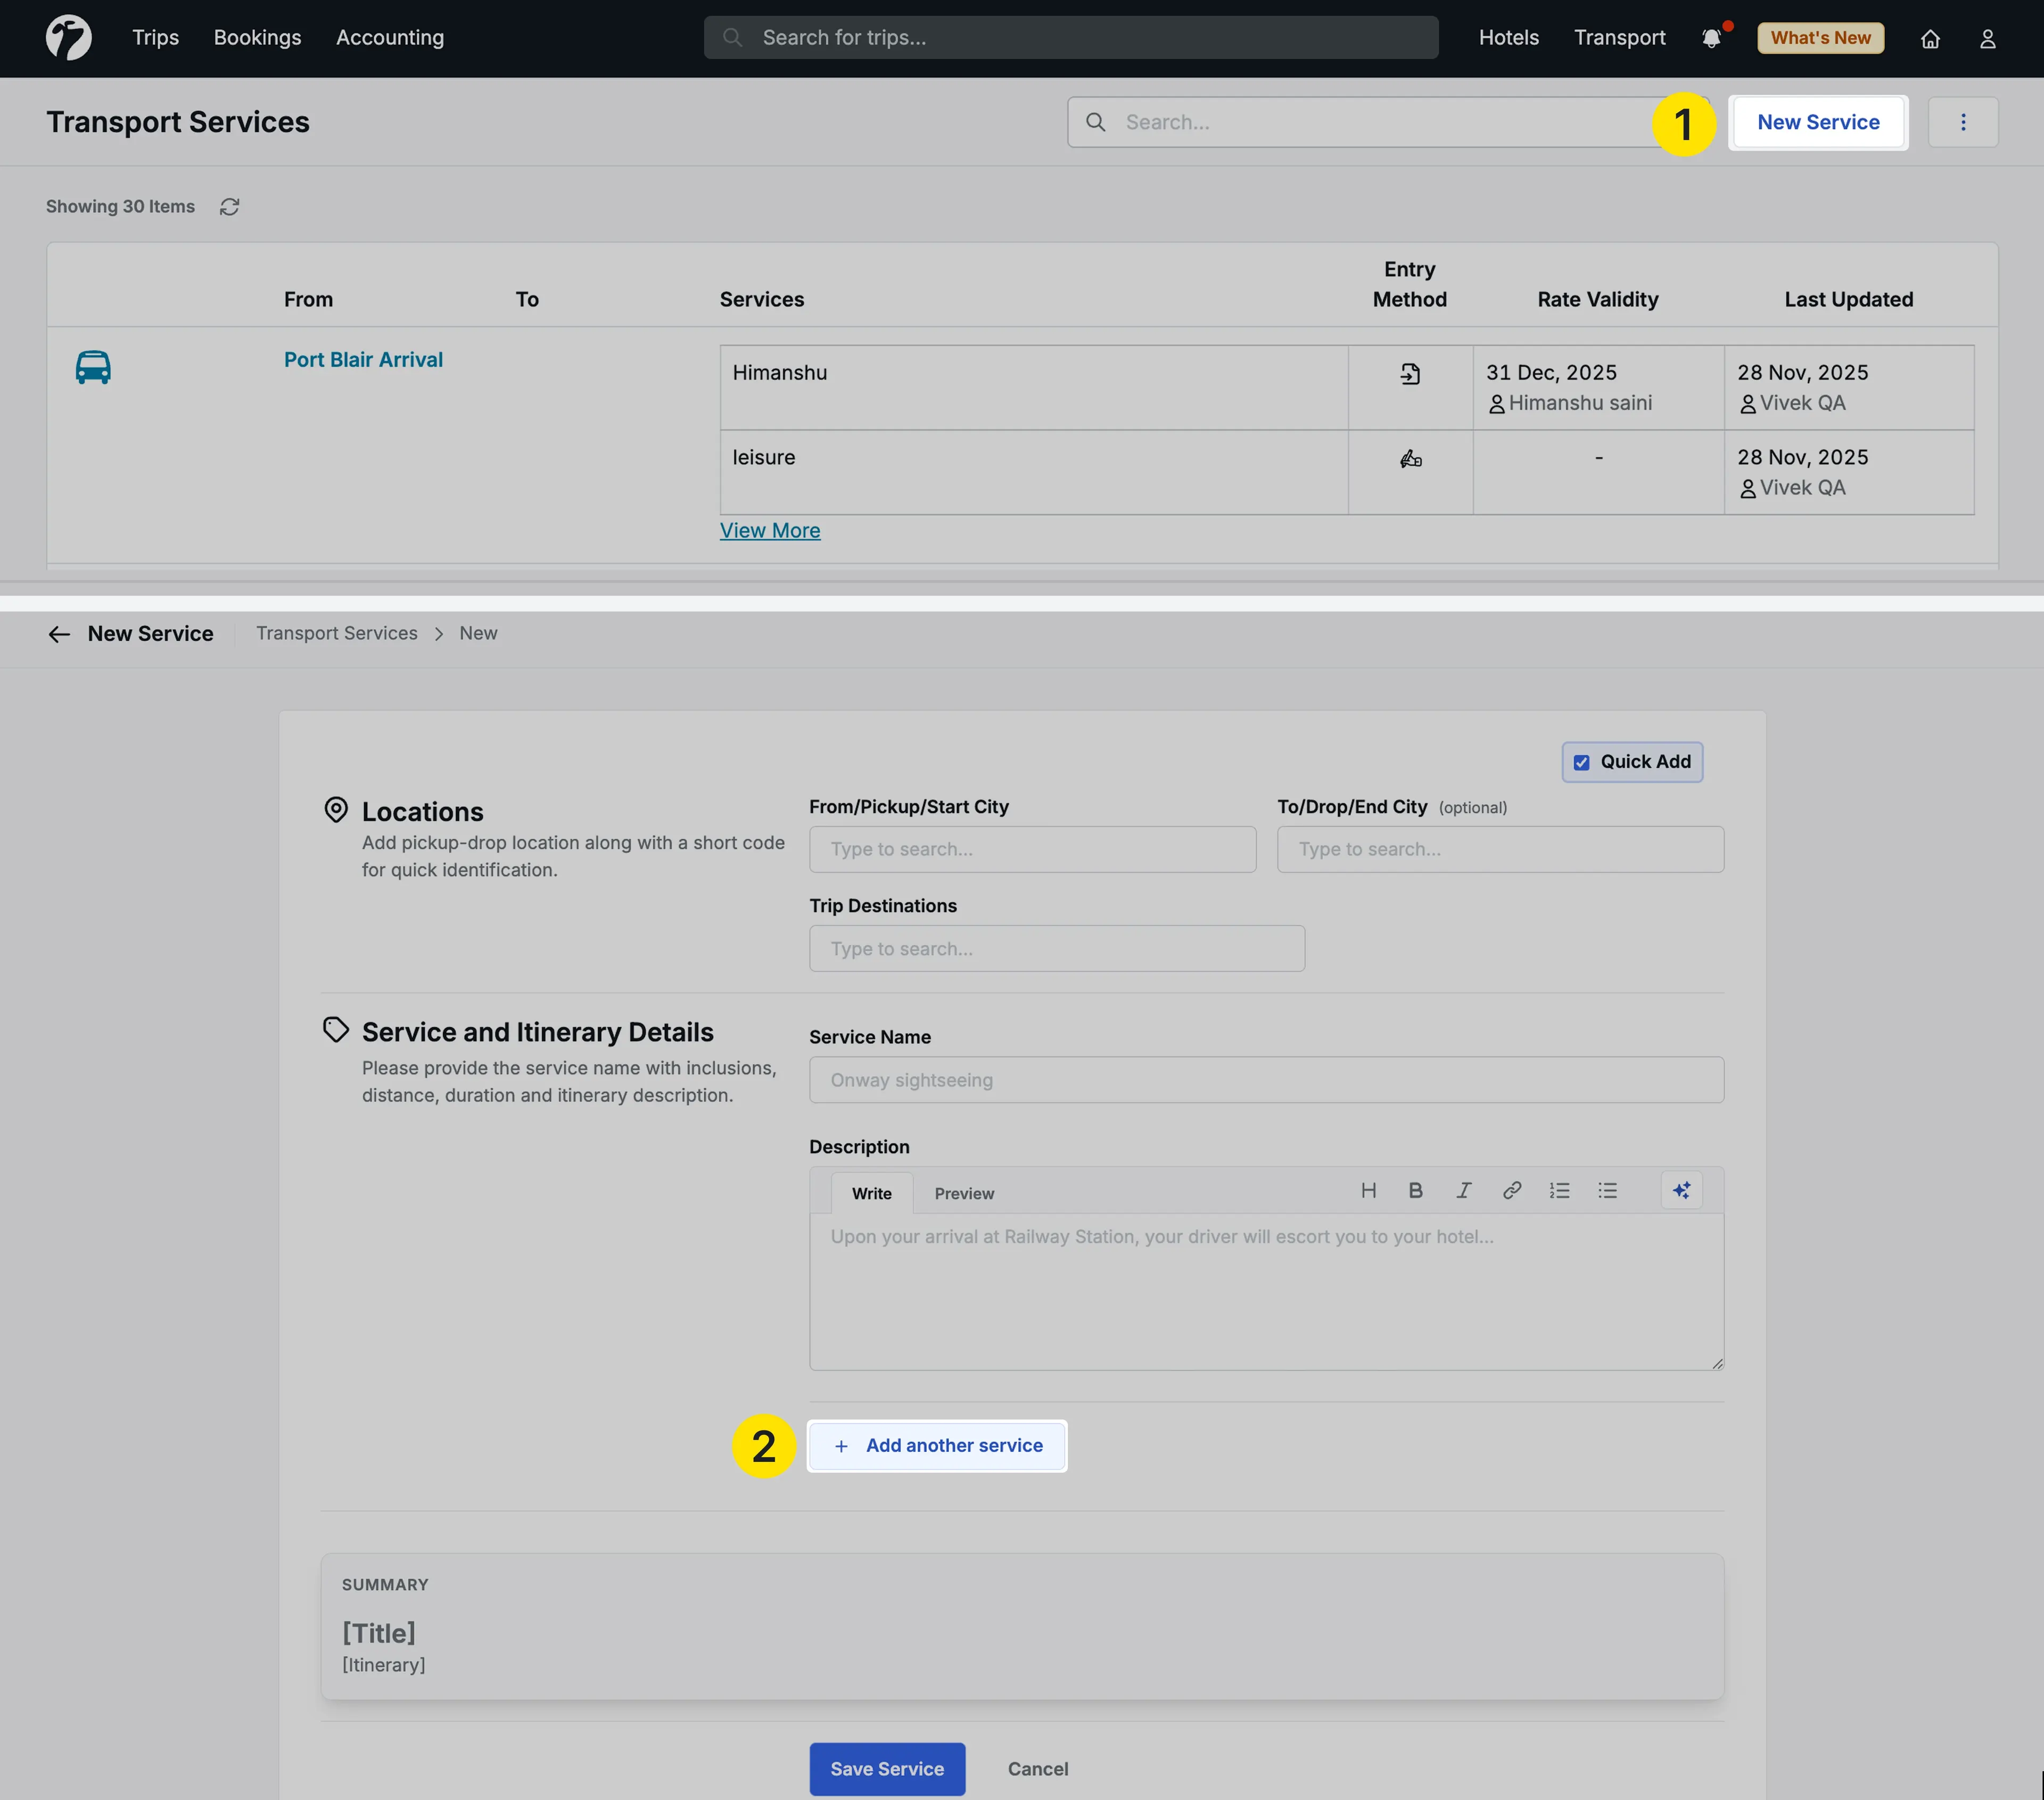This screenshot has width=2044, height=1800.
Task: Open the AI assist sparkle icon in Description toolbar
Action: (1681, 1190)
